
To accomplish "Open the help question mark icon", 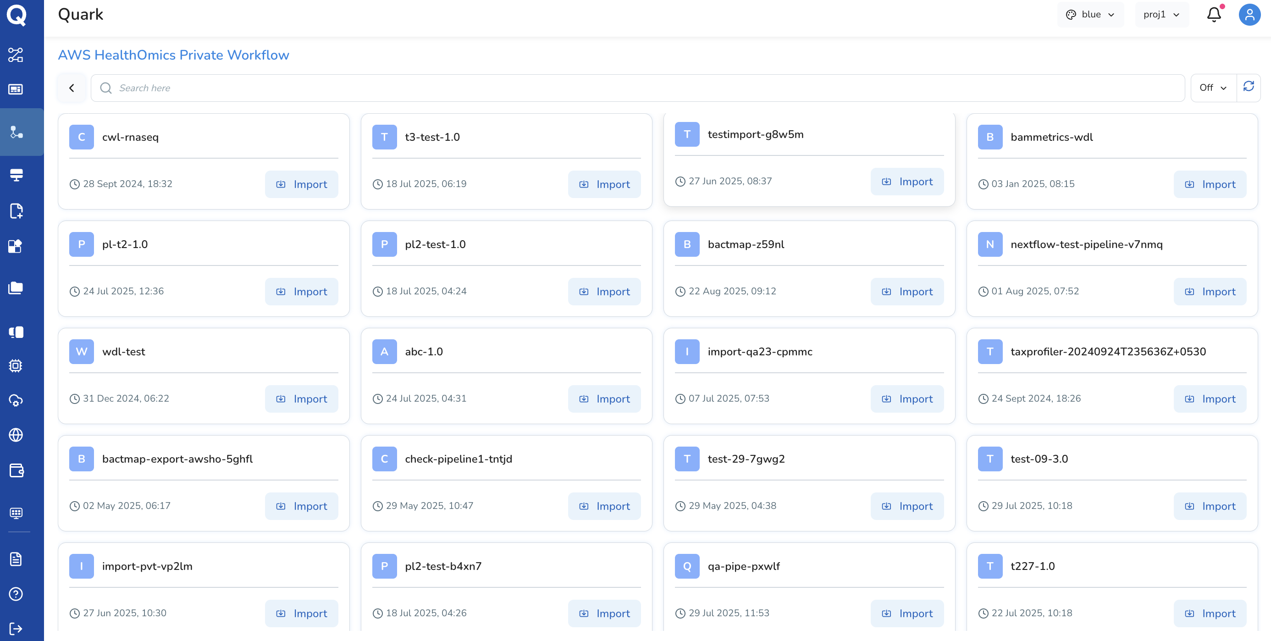I will pyautogui.click(x=16, y=594).
